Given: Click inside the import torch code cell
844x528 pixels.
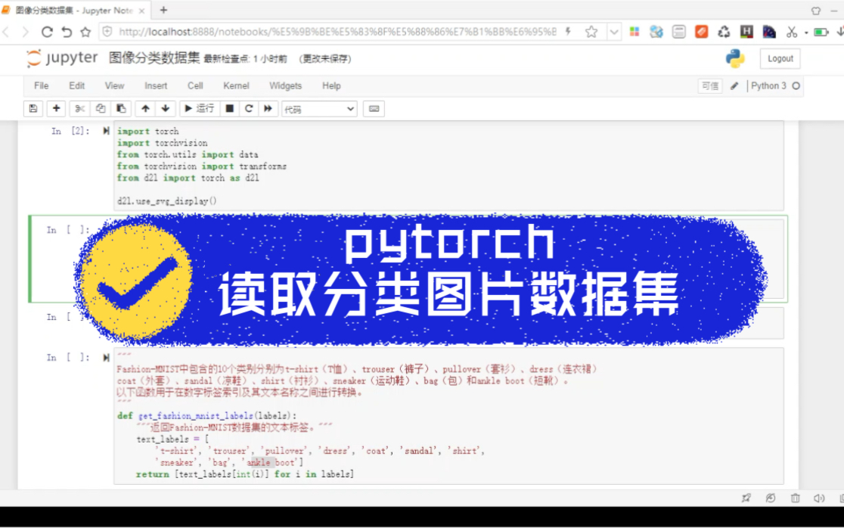Looking at the screenshot, I should [449, 166].
